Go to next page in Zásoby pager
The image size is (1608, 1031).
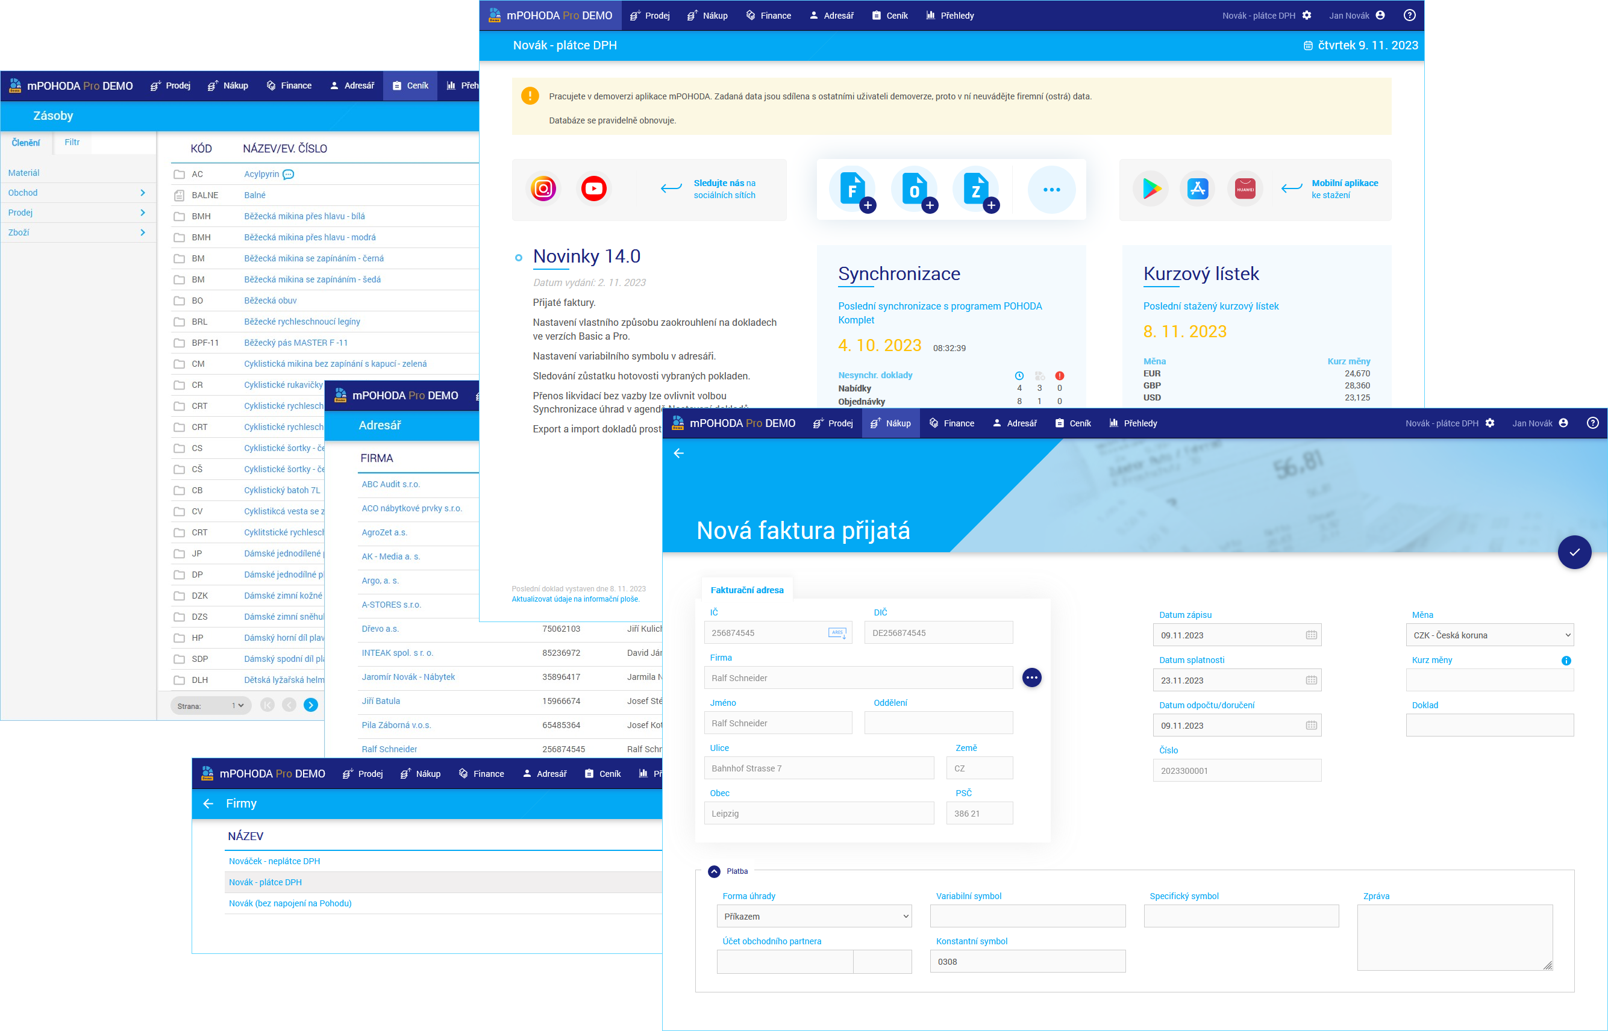(311, 705)
